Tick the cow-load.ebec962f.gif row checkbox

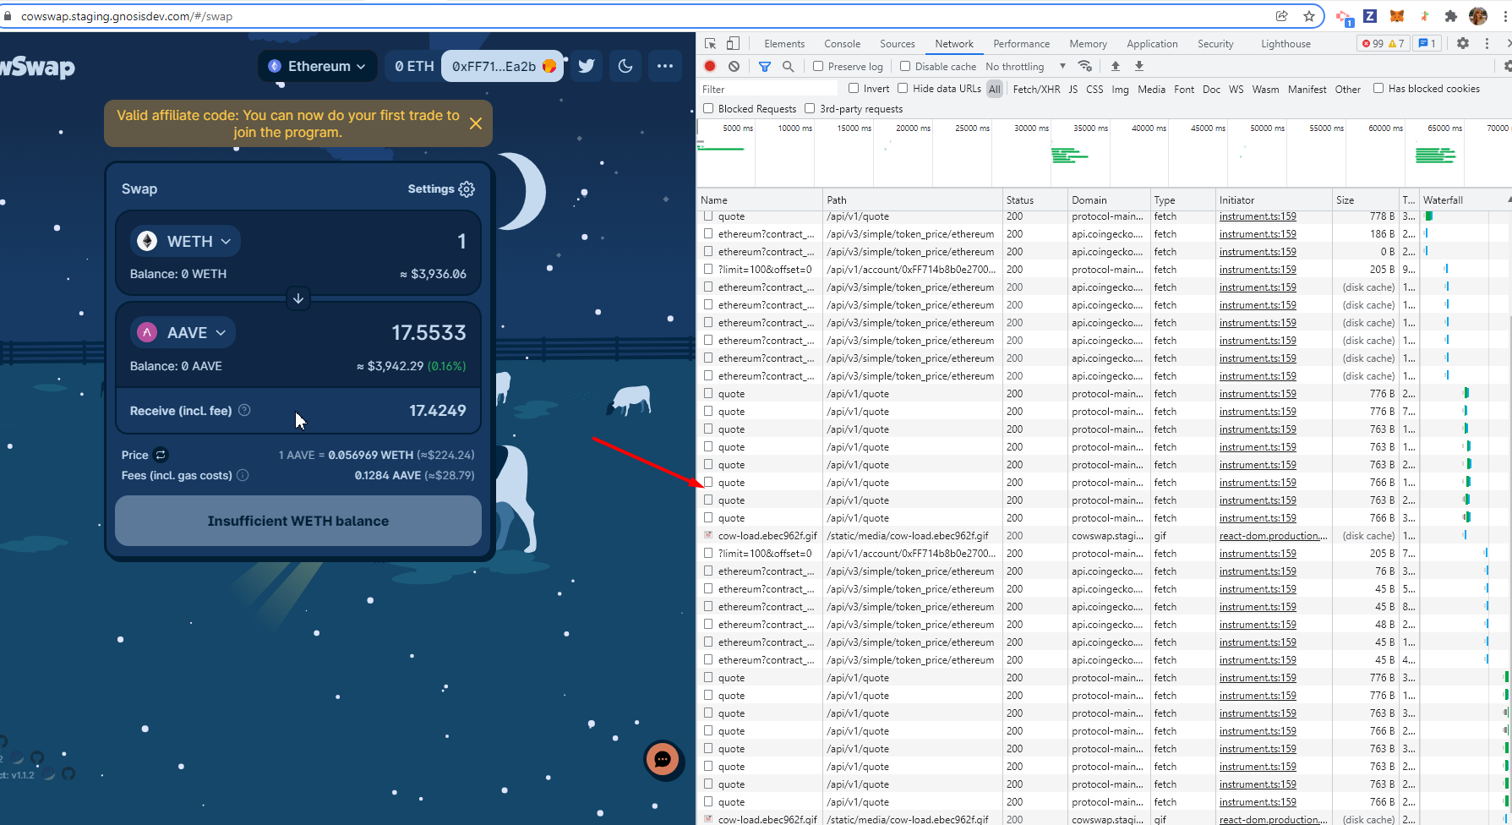[x=708, y=535]
